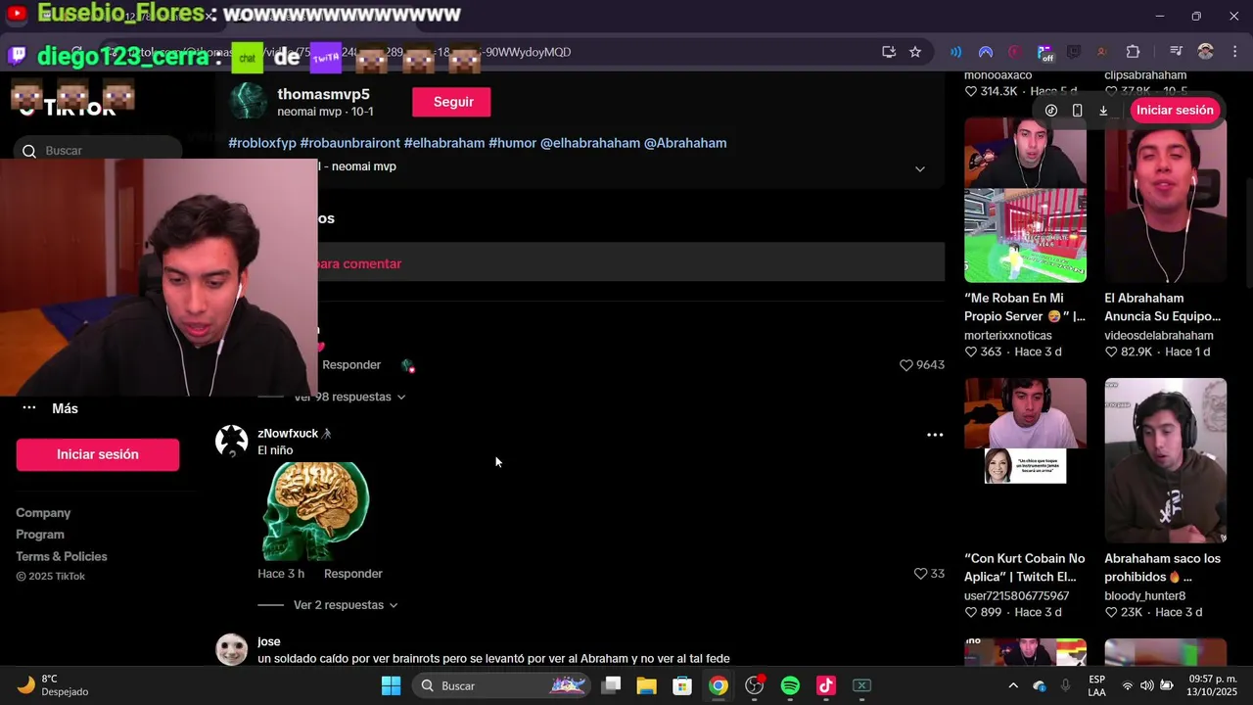Show hidden system tray icons
Viewport: 1253px width, 705px height.
[1013, 685]
